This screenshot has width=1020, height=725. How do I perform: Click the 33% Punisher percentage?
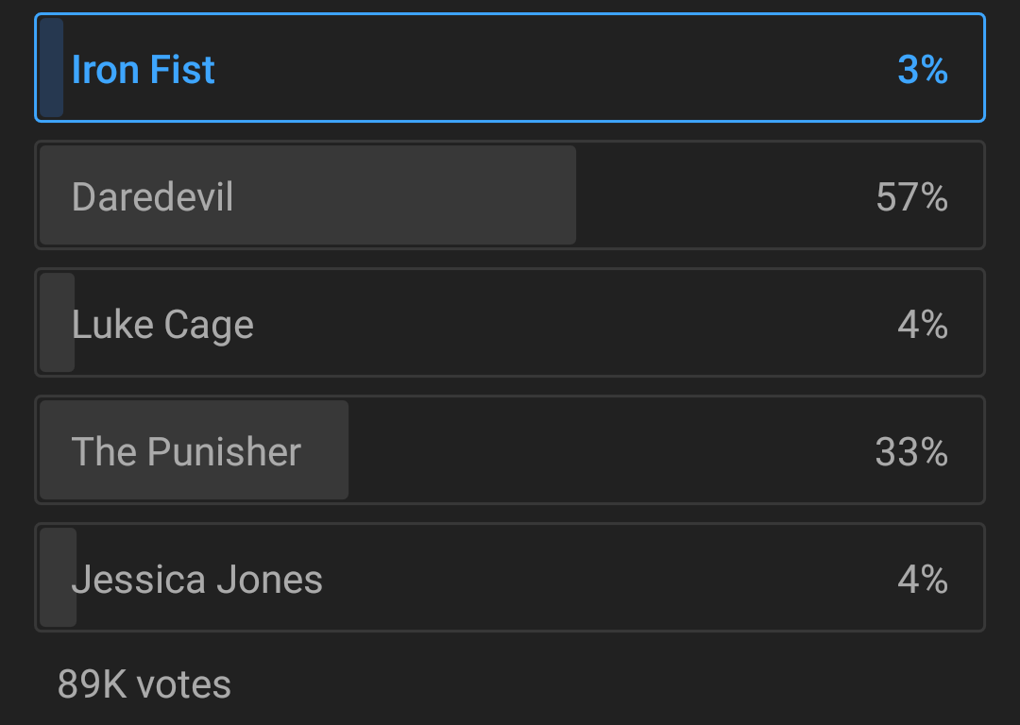coord(911,452)
